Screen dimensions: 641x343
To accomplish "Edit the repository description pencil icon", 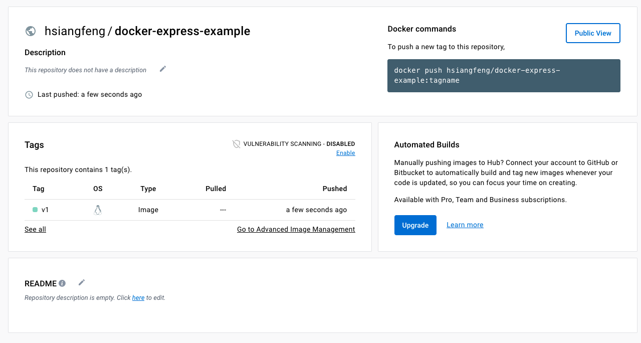I will coord(162,69).
